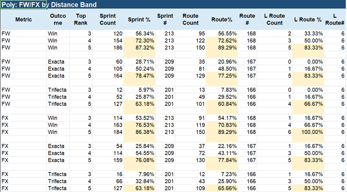Viewport: 347px width, 192px height.
Task: Click the 78.47% Sprint % cell
Action: (x=139, y=76)
